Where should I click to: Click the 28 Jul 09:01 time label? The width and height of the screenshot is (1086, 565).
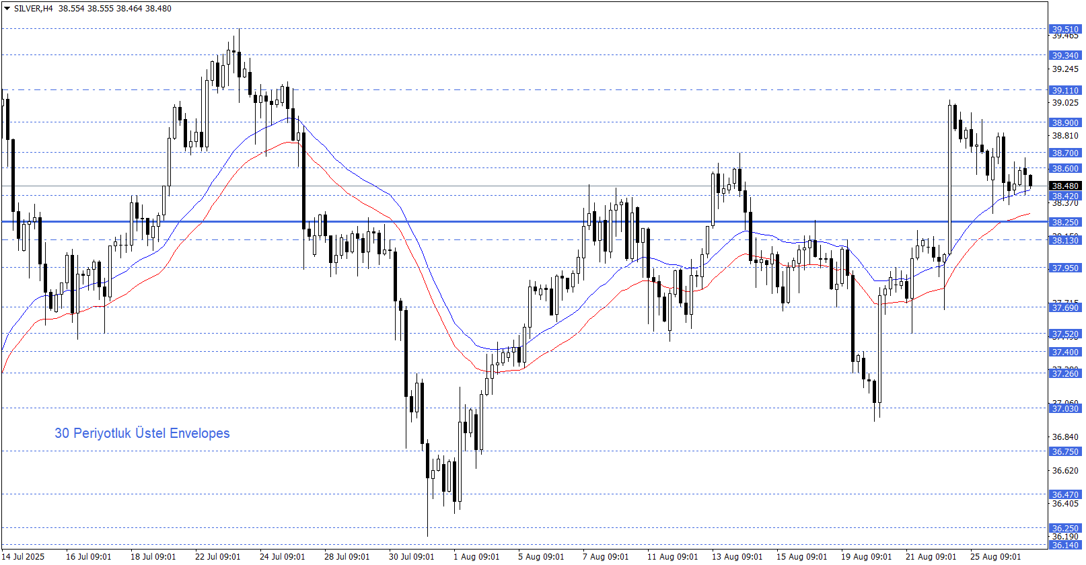click(347, 556)
